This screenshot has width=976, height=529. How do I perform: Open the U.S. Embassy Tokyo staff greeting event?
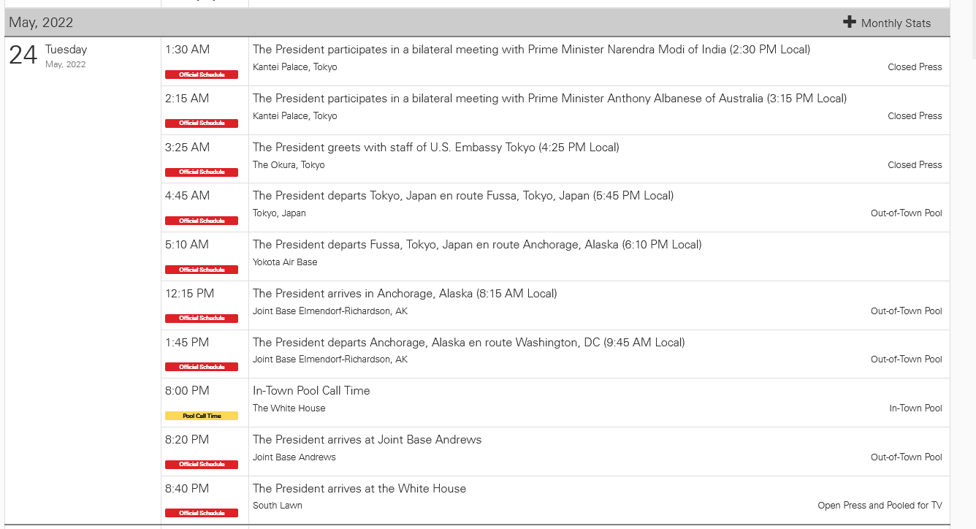tap(435, 148)
